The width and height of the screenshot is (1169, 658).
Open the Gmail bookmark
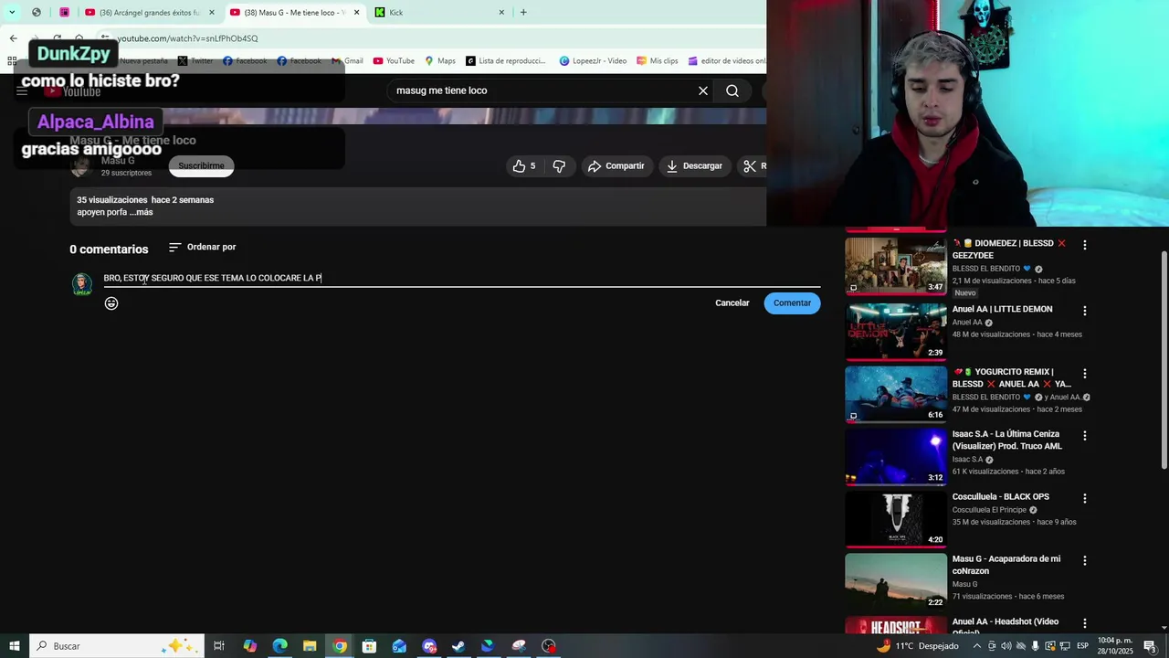pyautogui.click(x=347, y=61)
